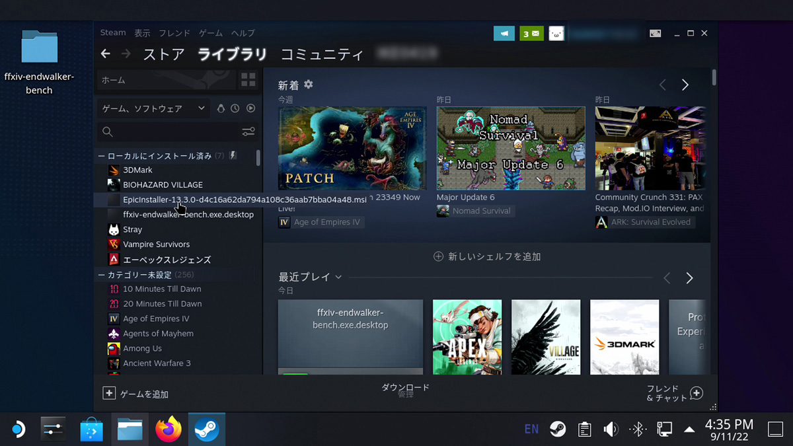Click the profile avatar picture

[x=556, y=33]
